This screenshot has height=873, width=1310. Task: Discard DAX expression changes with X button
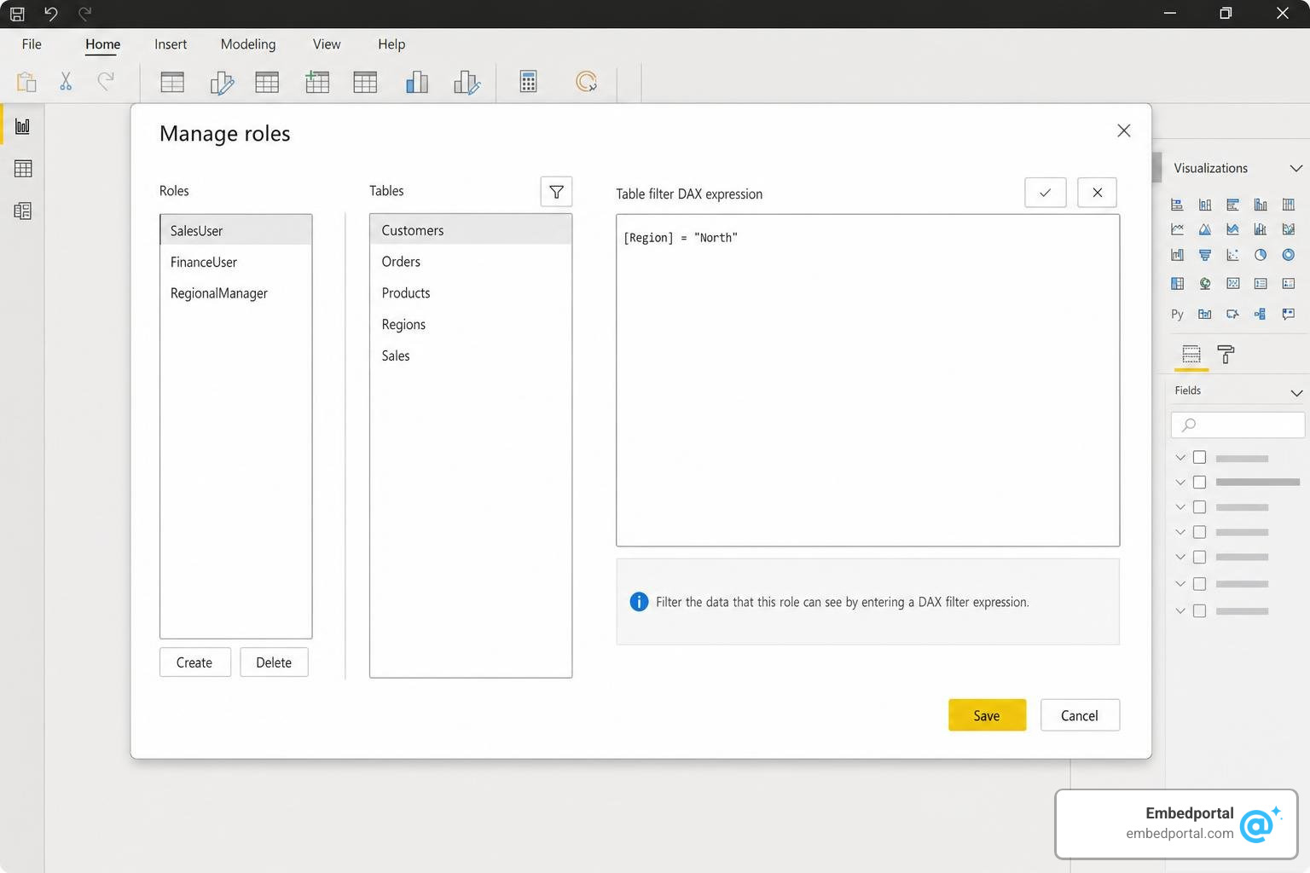pos(1098,193)
